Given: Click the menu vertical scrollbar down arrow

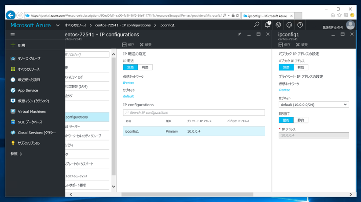Looking at the screenshot, I should click(114, 186).
